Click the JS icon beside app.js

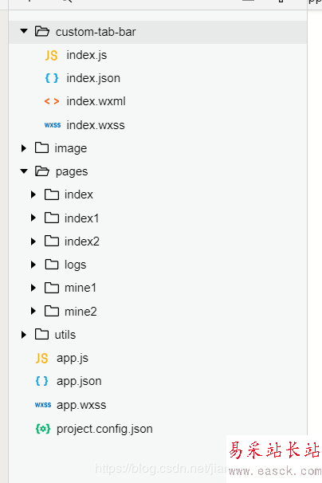41,358
